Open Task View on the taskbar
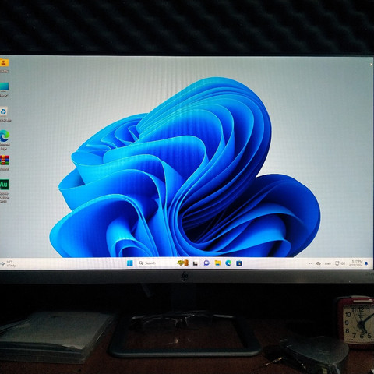Viewport: 374px width, 374px height. (x=196, y=263)
